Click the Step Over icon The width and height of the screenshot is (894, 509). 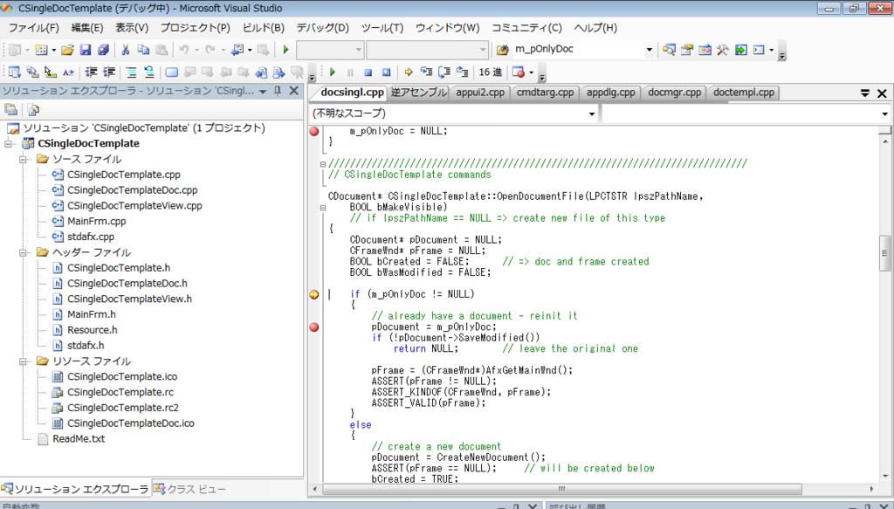tap(444, 72)
